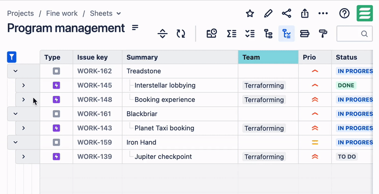Image resolution: width=379 pixels, height=194 pixels.
Task: Open issue WORK-159 link
Action: (94, 142)
